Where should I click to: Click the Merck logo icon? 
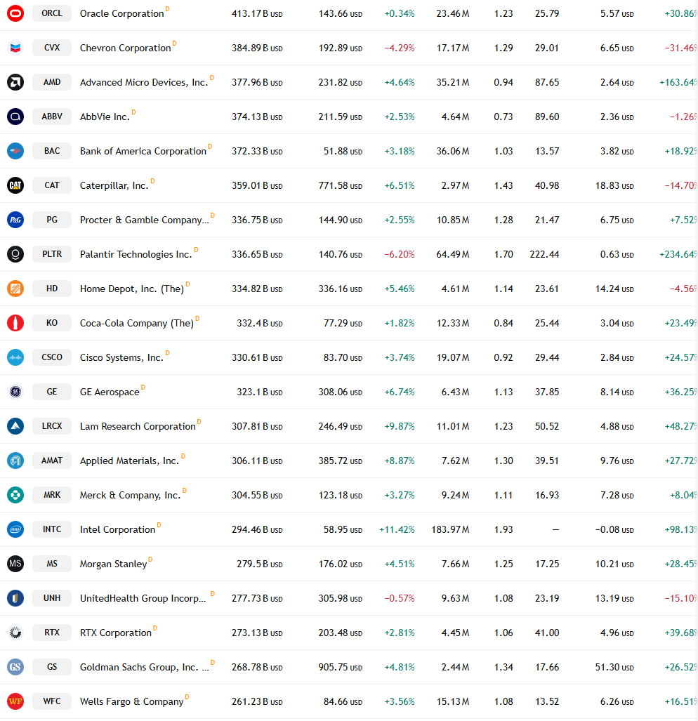(x=15, y=495)
